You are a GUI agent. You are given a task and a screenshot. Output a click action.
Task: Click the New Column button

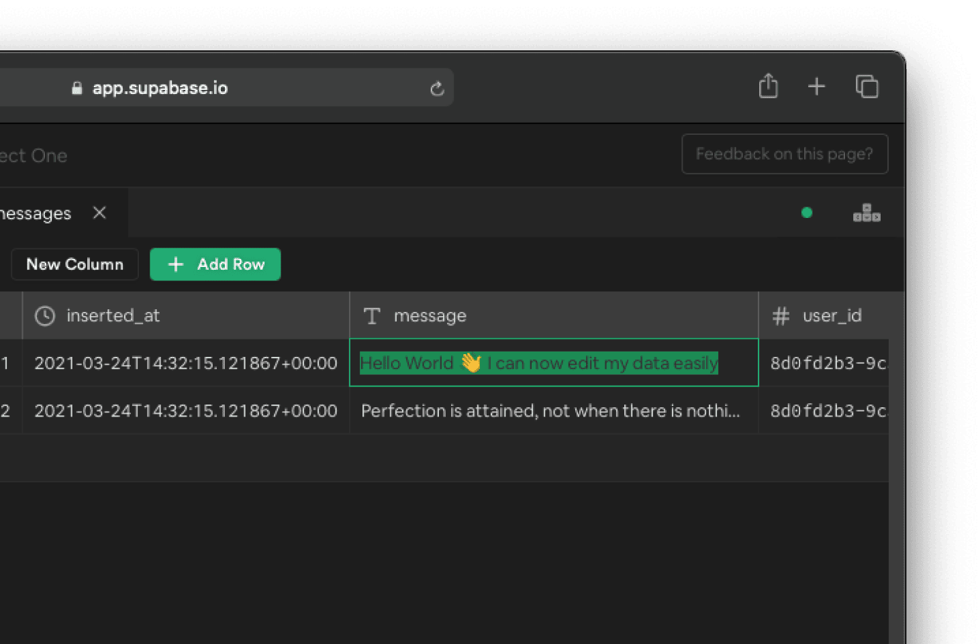coord(75,264)
